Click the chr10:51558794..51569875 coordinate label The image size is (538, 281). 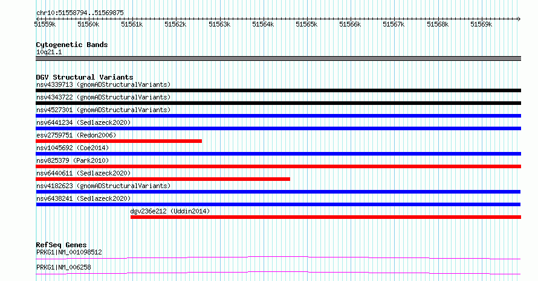tap(80, 13)
